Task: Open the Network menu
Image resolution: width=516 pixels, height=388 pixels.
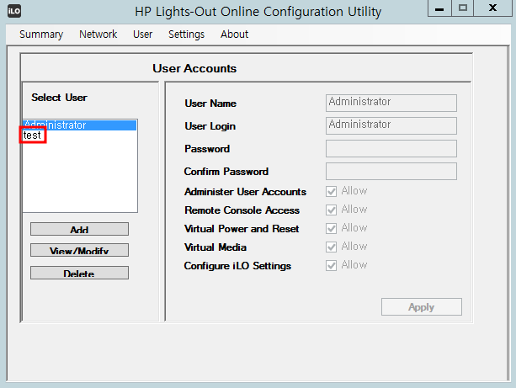Action: (x=98, y=35)
